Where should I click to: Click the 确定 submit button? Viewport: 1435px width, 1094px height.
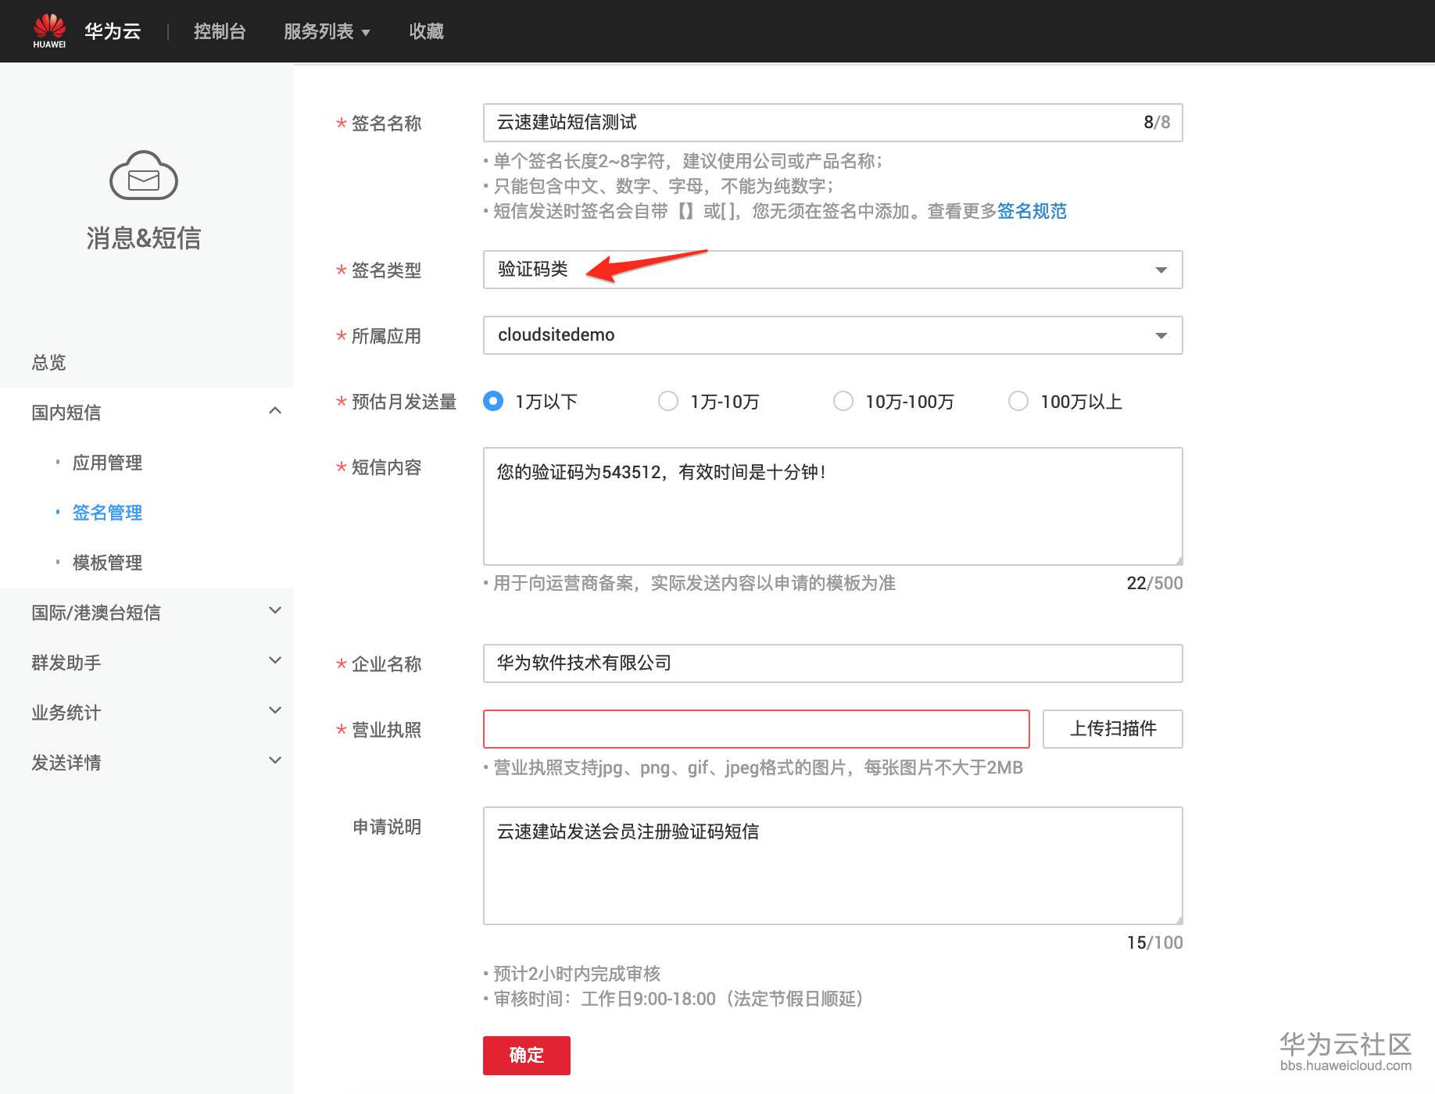(527, 1056)
